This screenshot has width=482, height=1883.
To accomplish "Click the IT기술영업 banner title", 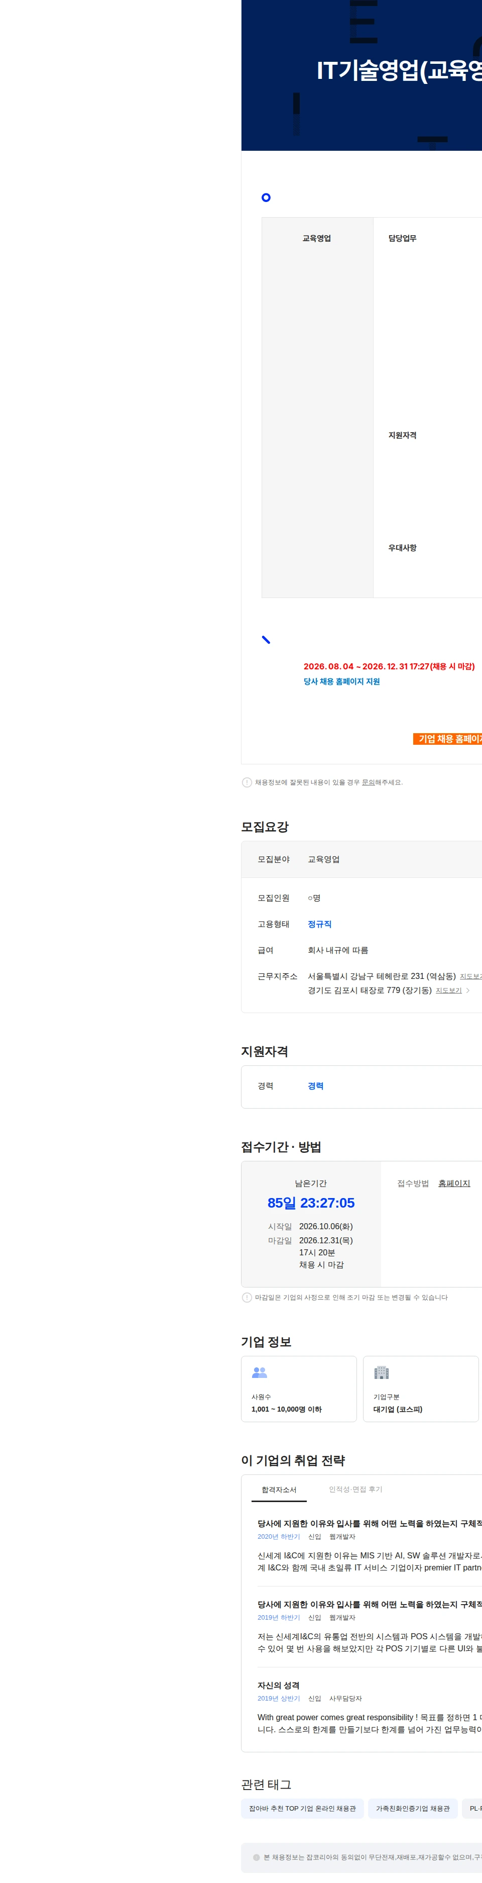I will click(399, 70).
